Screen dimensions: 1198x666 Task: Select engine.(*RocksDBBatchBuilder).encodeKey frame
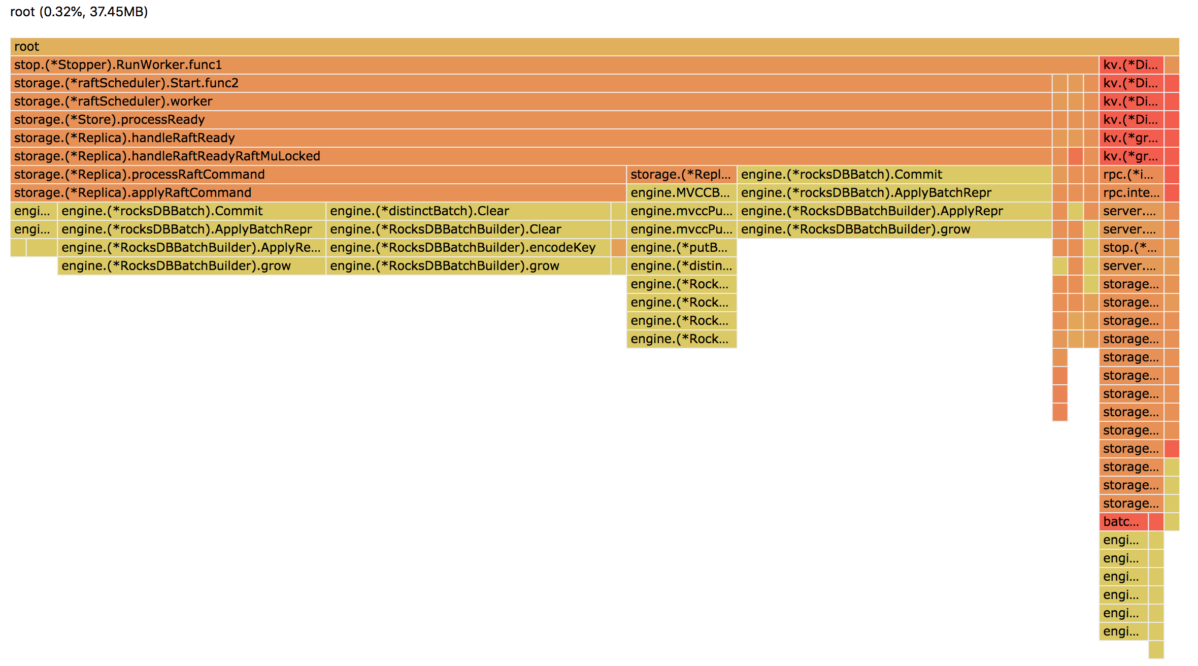pyautogui.click(x=468, y=248)
